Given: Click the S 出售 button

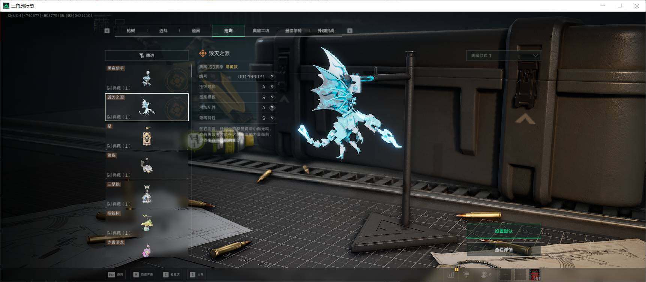Looking at the screenshot, I should 197,274.
